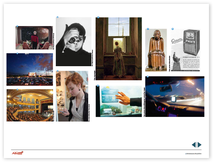Open the touchscreen hand interface photo

coord(119,101)
